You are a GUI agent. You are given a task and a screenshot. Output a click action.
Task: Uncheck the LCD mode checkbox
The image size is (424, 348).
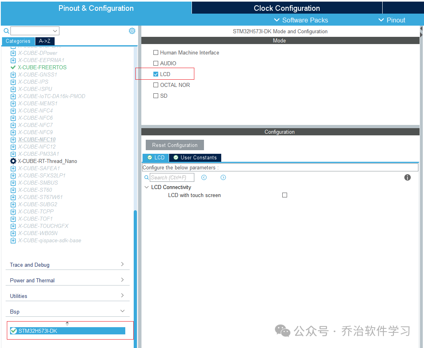(x=156, y=74)
